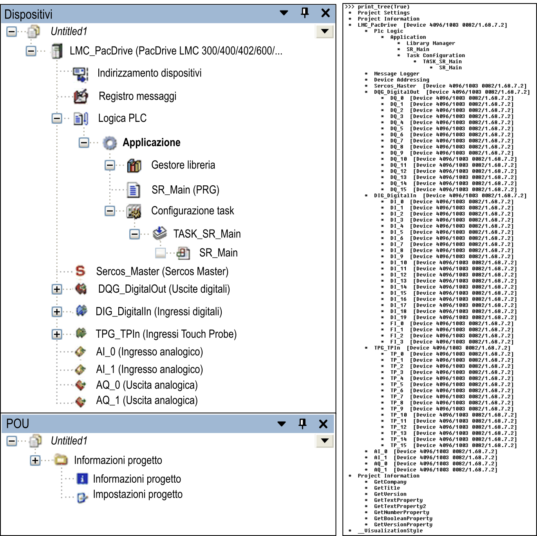Click the Sercos_Master red S icon
537x536 pixels.
click(x=80, y=271)
